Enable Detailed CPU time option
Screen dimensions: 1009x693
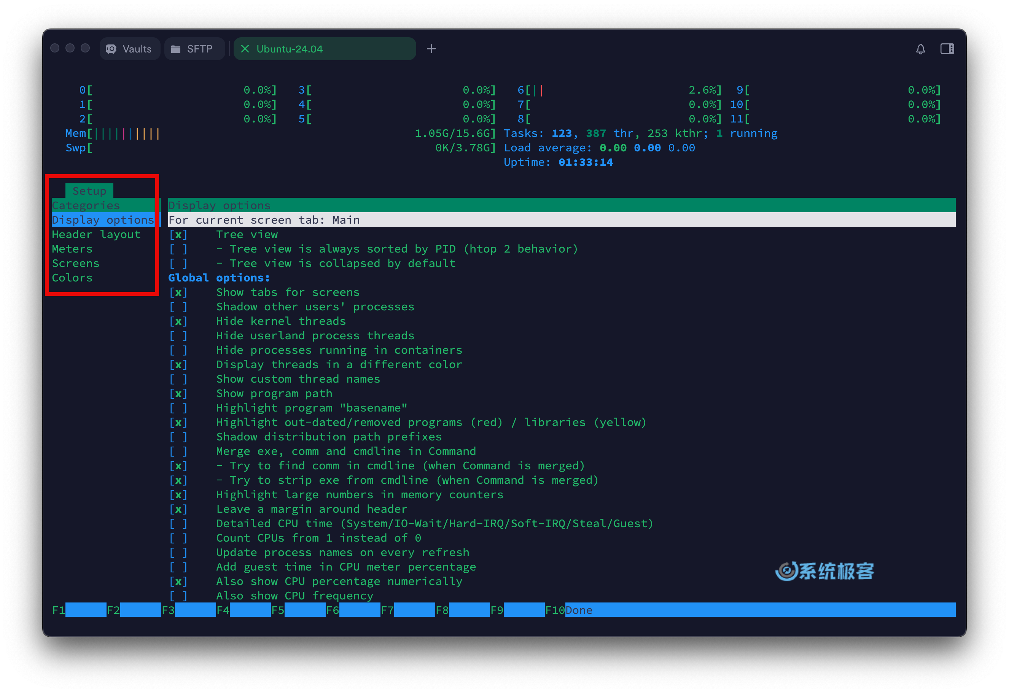tap(178, 523)
